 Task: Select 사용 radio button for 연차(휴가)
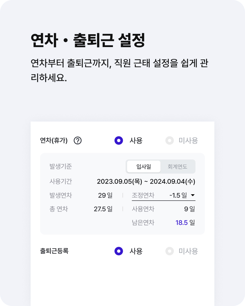119,140
